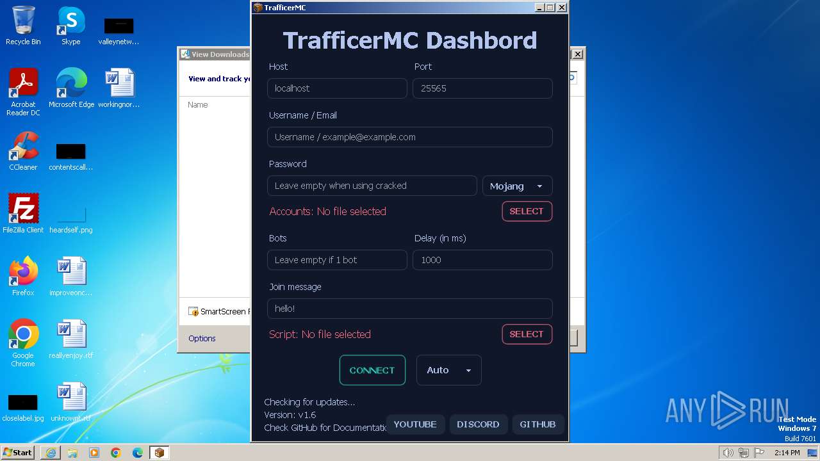Click the Delay (in ms) field
The image size is (820, 461).
click(482, 260)
